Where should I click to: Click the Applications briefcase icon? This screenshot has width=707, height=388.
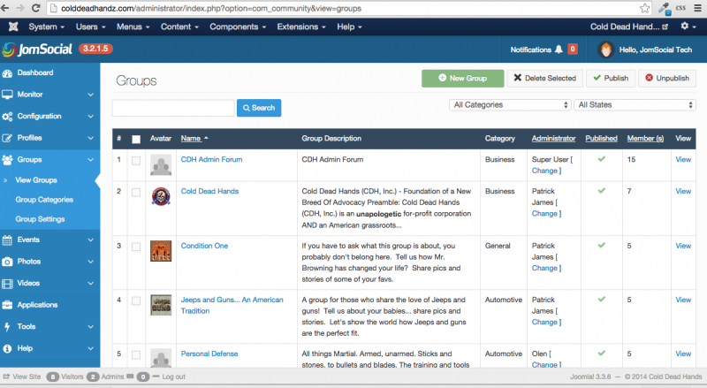click(x=7, y=305)
